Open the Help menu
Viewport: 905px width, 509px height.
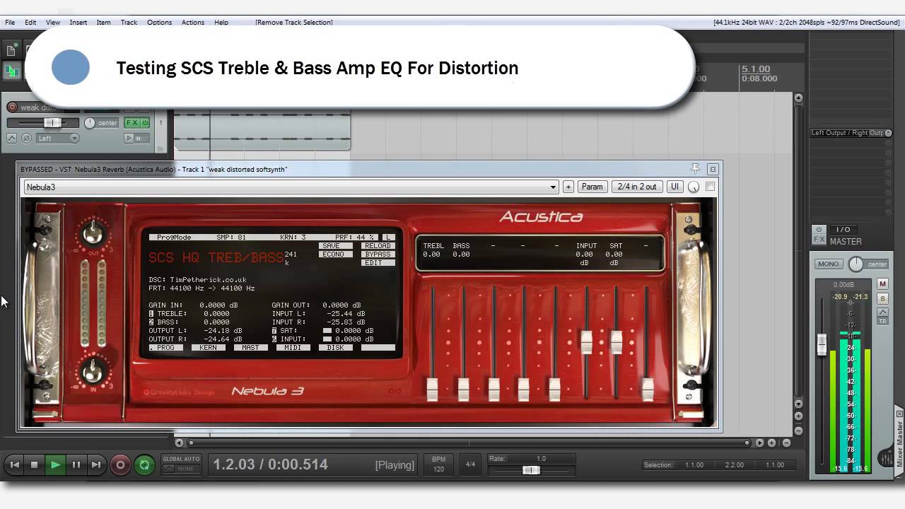221,23
